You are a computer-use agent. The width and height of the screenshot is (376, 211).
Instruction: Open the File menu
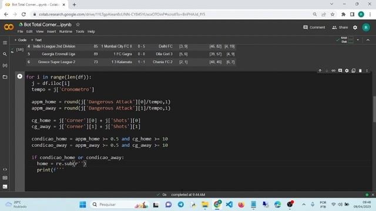pyautogui.click(x=20, y=32)
